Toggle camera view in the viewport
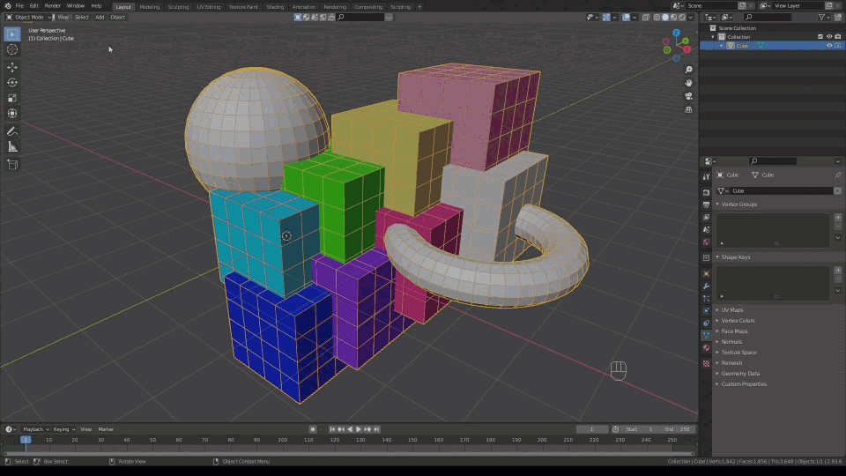Viewport: 846px width, 476px height. coord(688,96)
